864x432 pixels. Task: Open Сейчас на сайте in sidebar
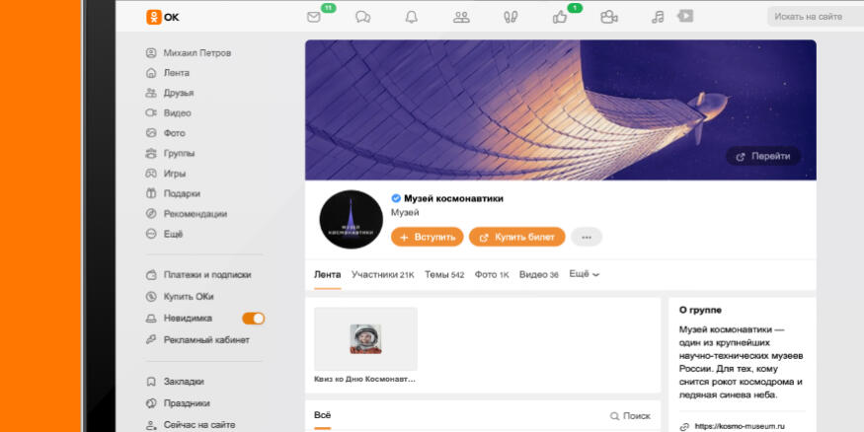click(x=191, y=425)
